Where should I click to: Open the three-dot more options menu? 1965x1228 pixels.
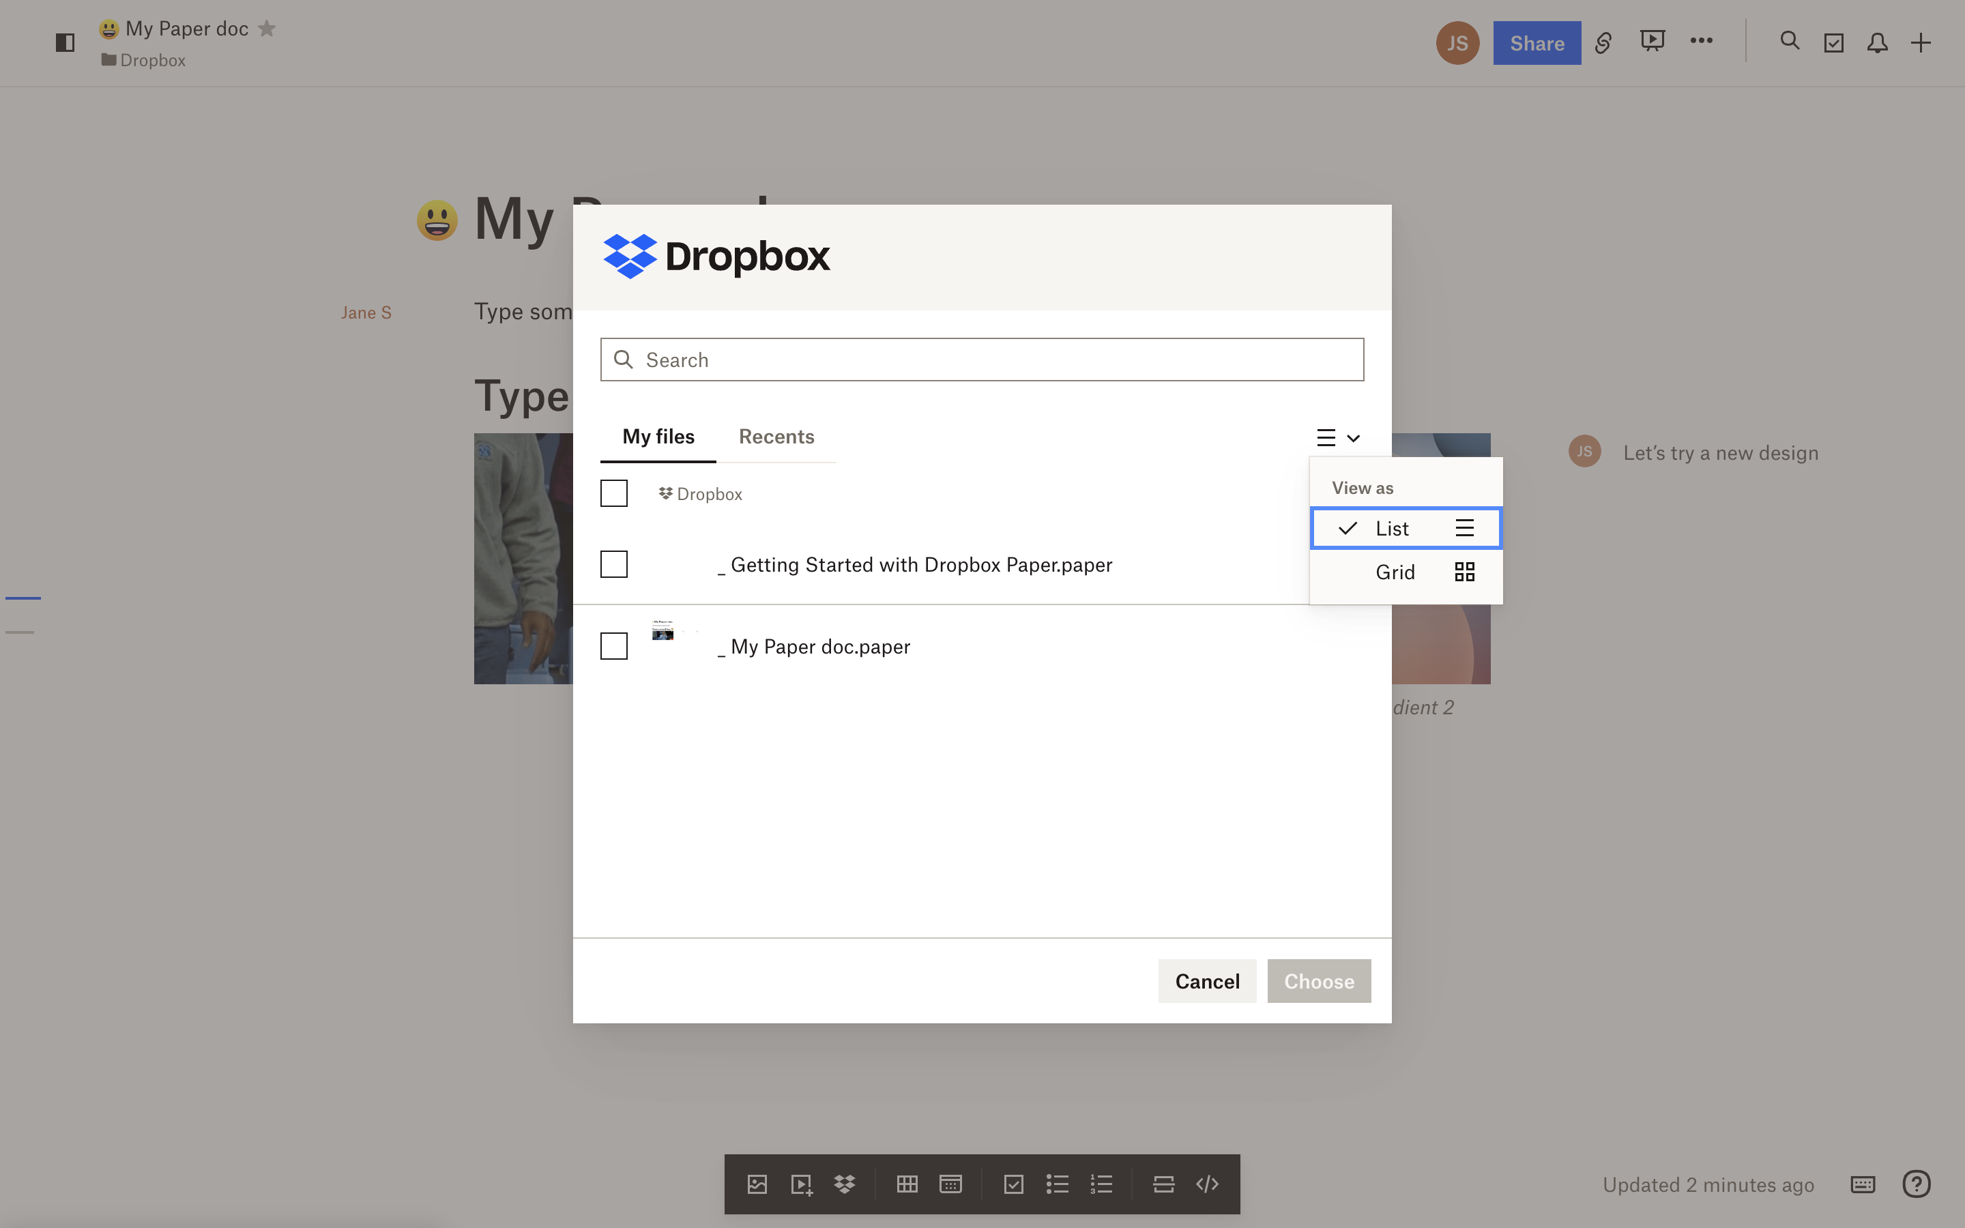[1701, 41]
